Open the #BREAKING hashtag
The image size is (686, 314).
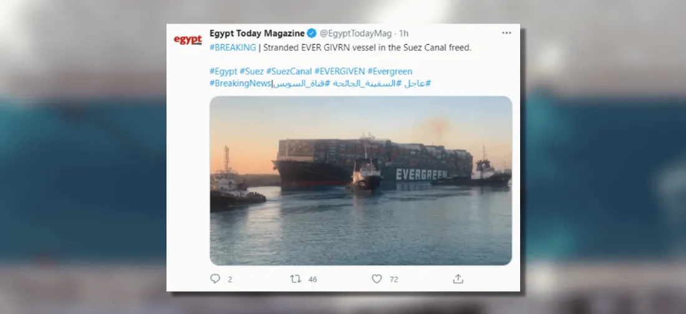(x=233, y=48)
